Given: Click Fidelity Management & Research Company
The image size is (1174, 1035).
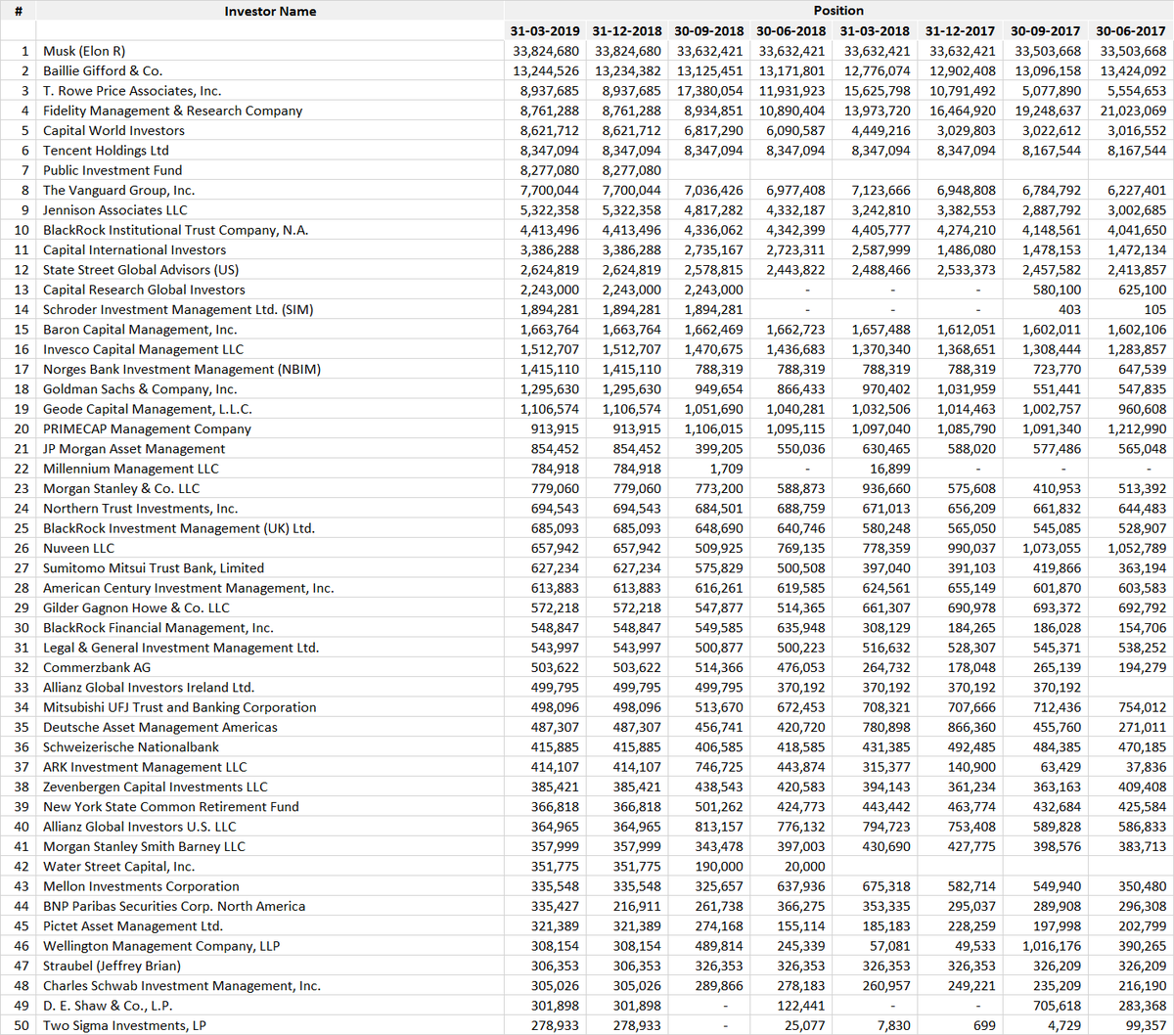Looking at the screenshot, I should point(172,111).
